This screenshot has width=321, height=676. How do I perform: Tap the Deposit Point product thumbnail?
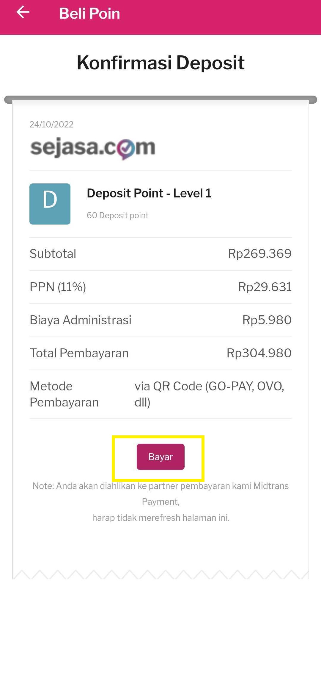point(50,204)
